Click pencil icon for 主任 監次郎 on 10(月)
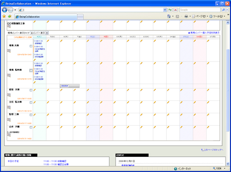 (x=115, y=102)
